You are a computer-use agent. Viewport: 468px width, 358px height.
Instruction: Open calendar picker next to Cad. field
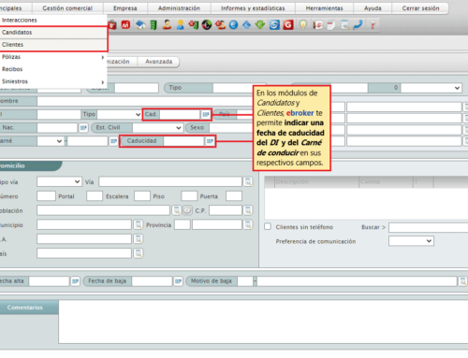[x=206, y=114]
